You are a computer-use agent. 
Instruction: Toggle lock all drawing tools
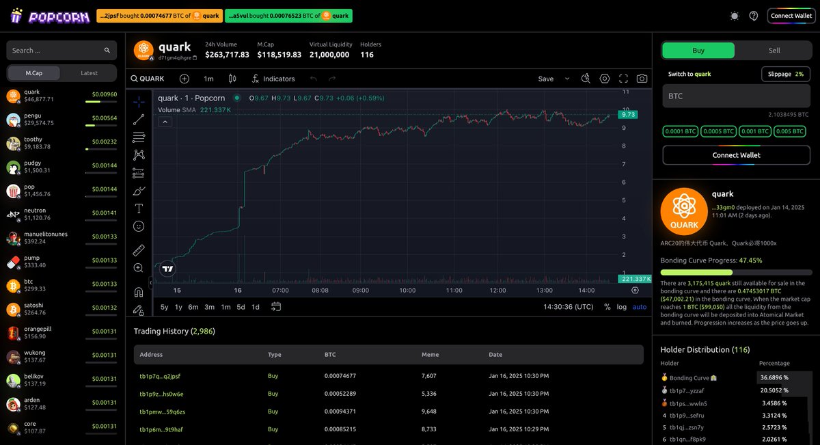pos(139,310)
